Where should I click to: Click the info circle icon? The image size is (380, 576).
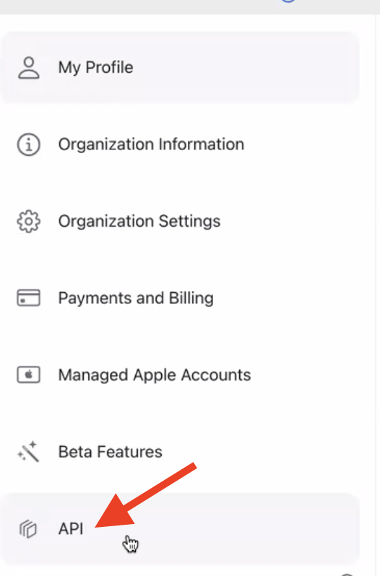point(29,144)
